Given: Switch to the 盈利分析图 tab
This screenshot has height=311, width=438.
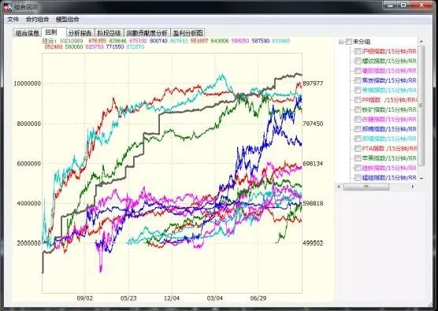Looking at the screenshot, I should coord(187,33).
